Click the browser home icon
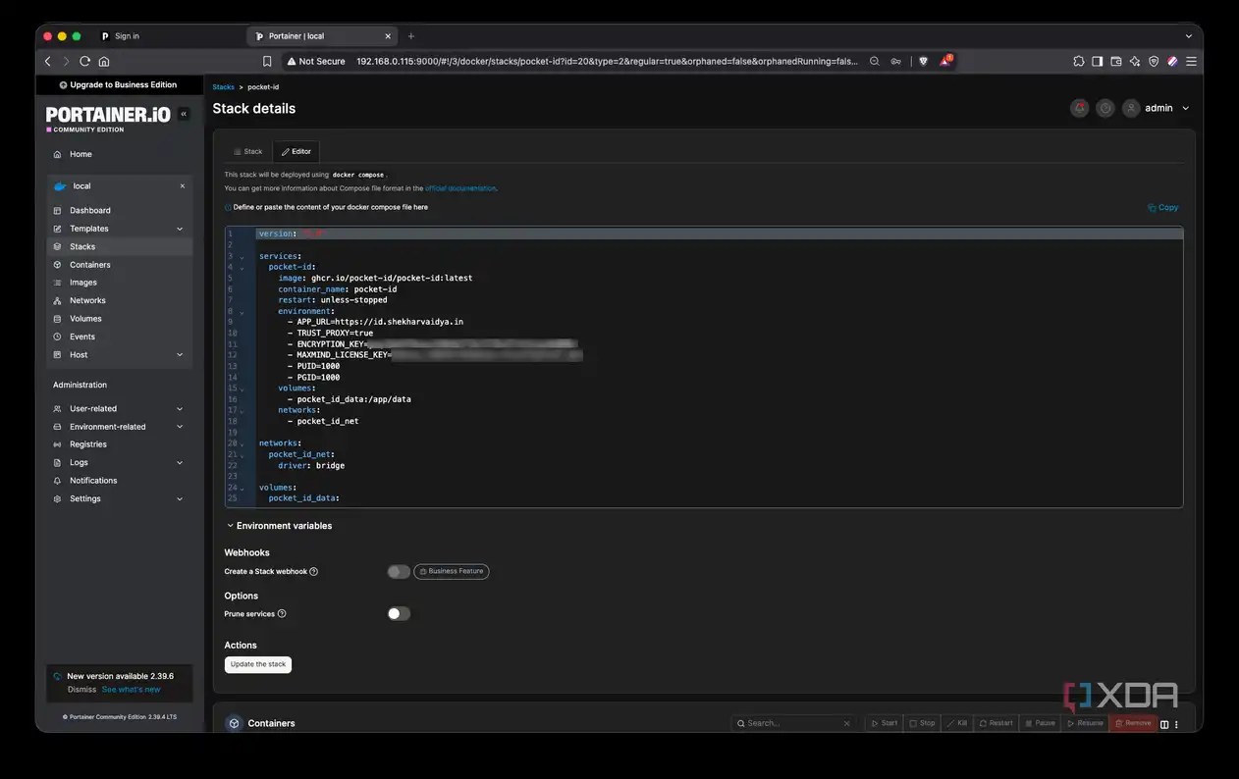 pyautogui.click(x=104, y=61)
